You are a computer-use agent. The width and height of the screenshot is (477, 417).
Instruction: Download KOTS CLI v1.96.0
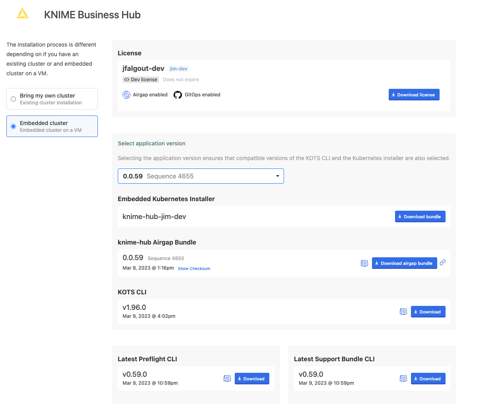point(428,312)
